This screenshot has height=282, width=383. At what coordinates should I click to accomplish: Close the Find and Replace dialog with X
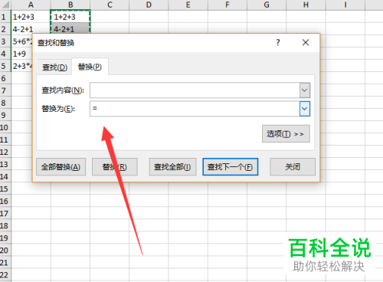(306, 42)
